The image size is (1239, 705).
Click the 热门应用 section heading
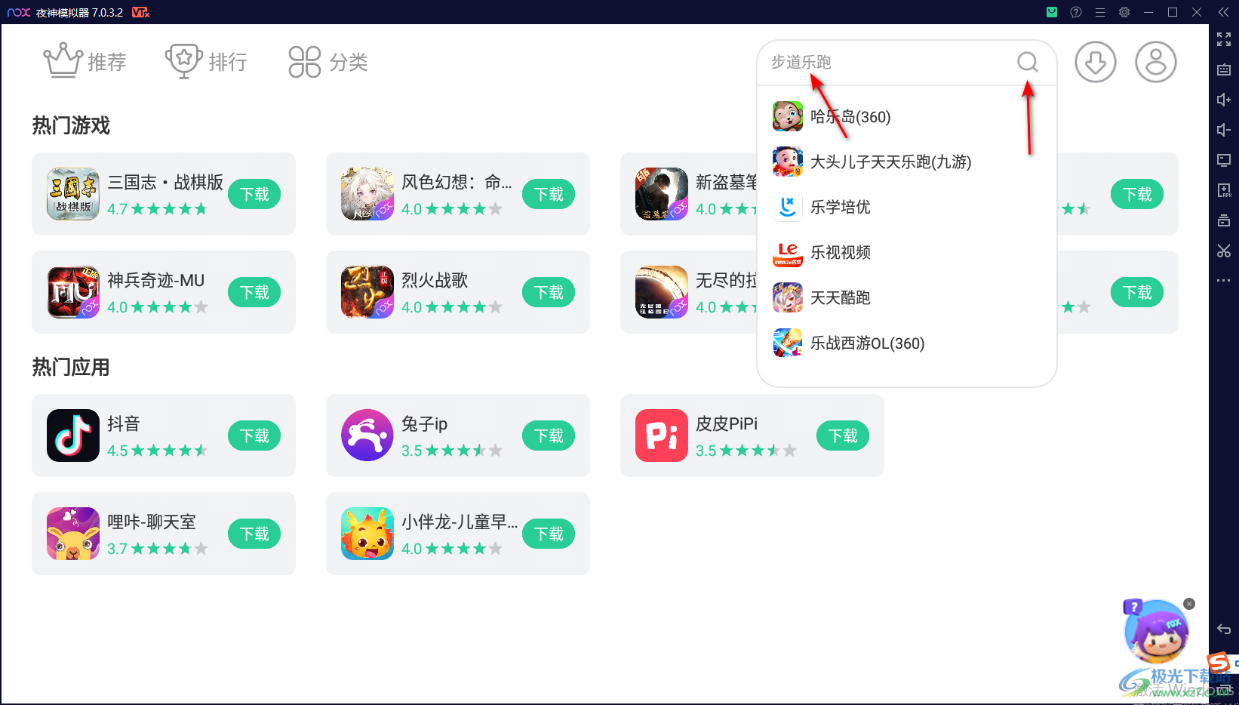[x=71, y=367]
